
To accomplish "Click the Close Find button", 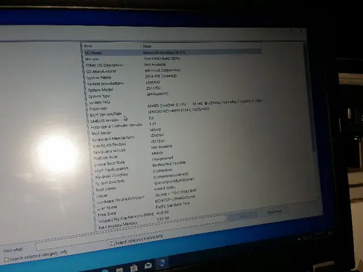I will [274, 211].
